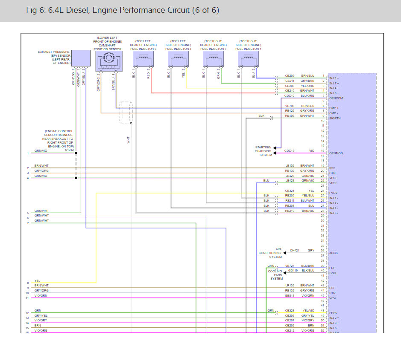
Task: Select the Fuel Injector 1 coil symbol
Action: pos(248,59)
